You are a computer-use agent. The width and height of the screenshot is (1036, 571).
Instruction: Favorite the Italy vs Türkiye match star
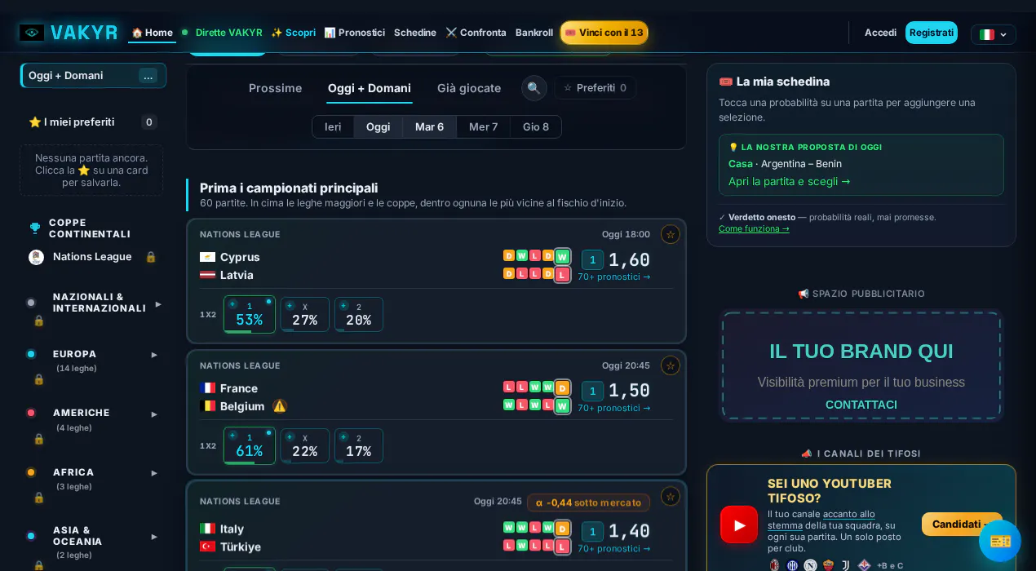(x=671, y=496)
